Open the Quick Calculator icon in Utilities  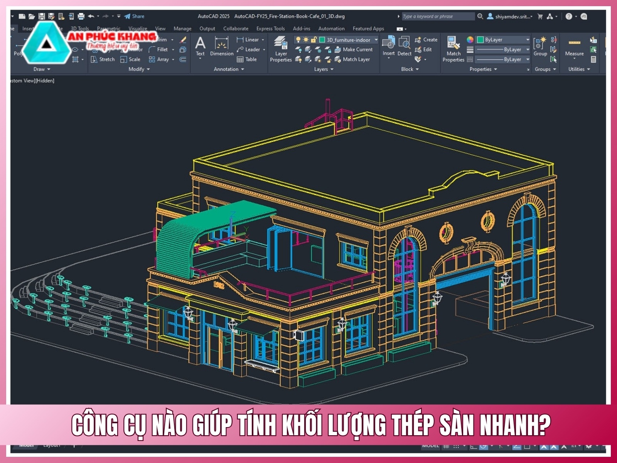pos(593,59)
